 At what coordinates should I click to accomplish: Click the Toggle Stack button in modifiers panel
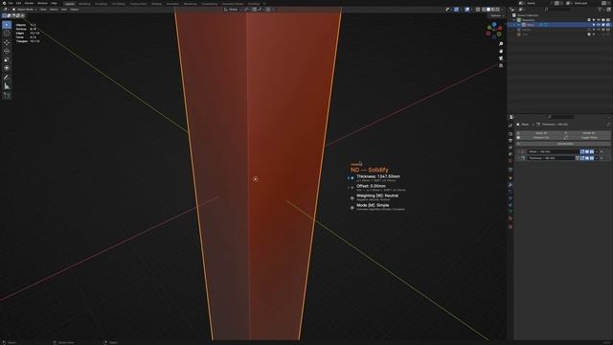[x=587, y=138]
